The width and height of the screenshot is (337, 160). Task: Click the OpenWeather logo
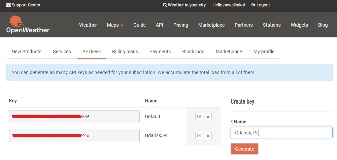coord(28,25)
